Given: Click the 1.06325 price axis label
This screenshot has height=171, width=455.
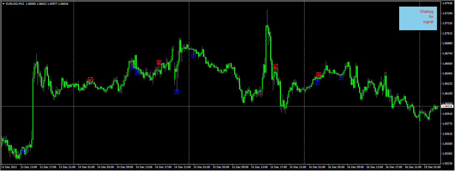Looking at the screenshot, I should [447, 83].
